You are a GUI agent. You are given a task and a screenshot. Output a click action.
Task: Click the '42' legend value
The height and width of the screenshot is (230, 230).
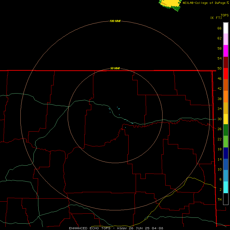(x=220, y=89)
